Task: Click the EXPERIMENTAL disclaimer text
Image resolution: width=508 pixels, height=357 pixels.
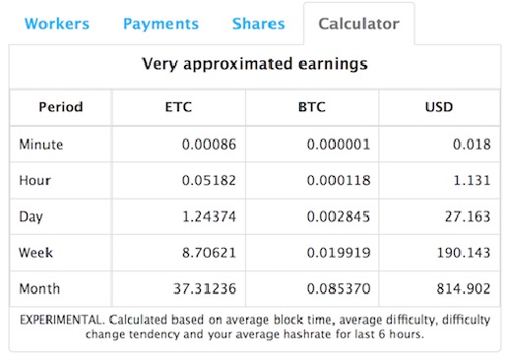Action: tap(255, 327)
